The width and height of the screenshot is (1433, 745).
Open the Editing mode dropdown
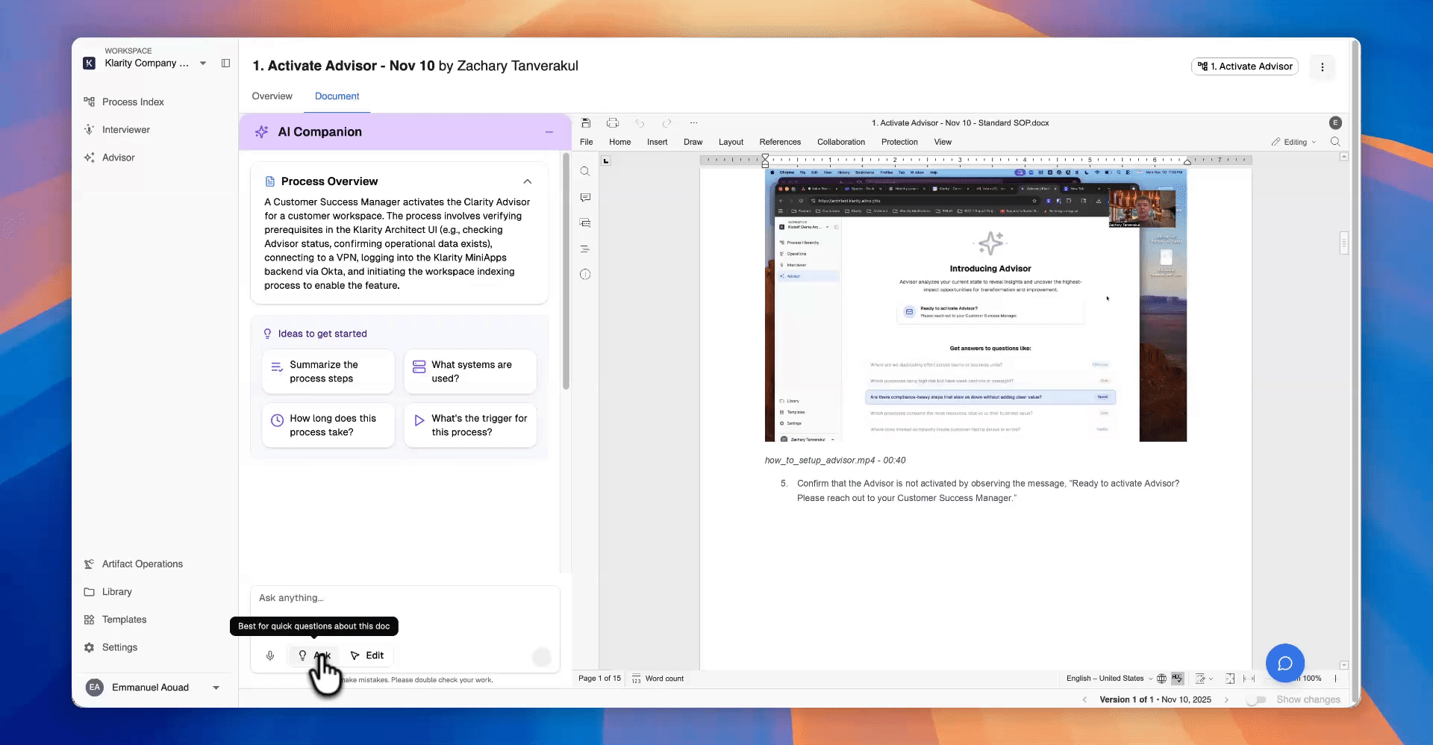[1295, 142]
